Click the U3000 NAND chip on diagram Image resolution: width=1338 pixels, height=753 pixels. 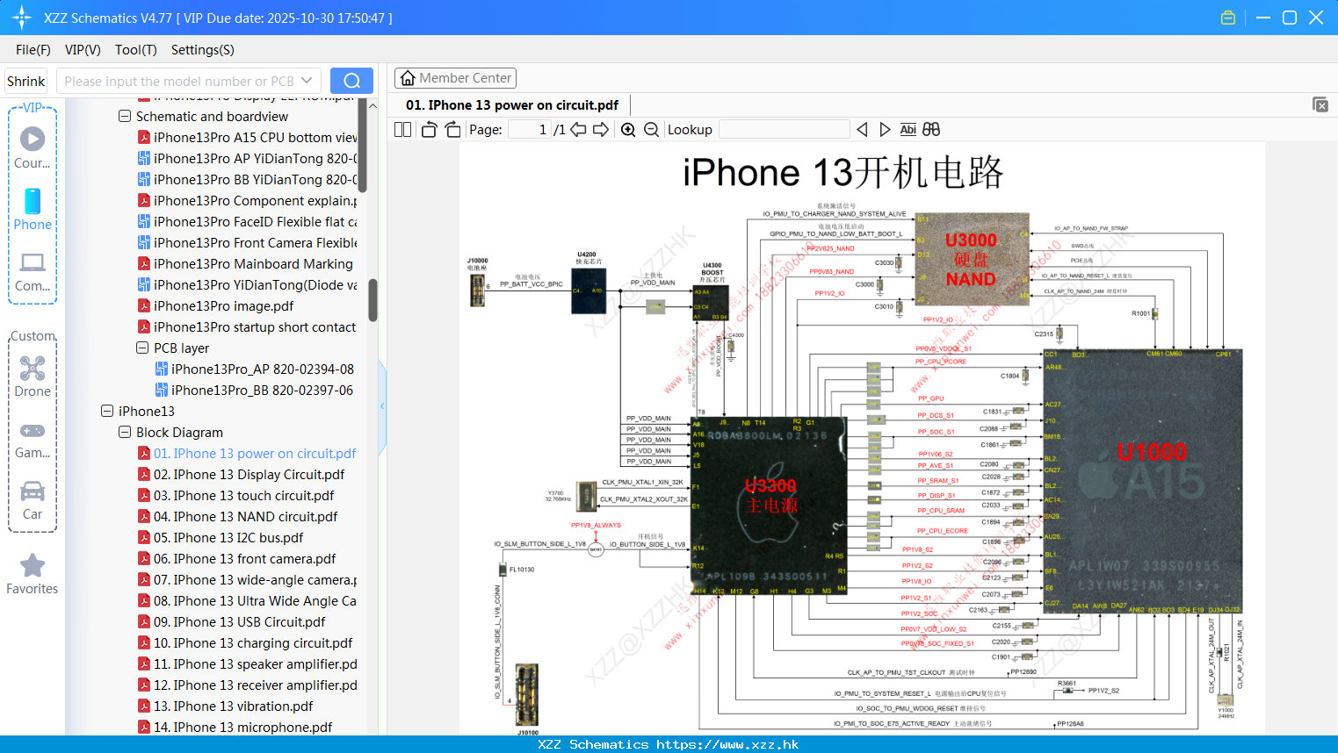pyautogui.click(x=972, y=259)
